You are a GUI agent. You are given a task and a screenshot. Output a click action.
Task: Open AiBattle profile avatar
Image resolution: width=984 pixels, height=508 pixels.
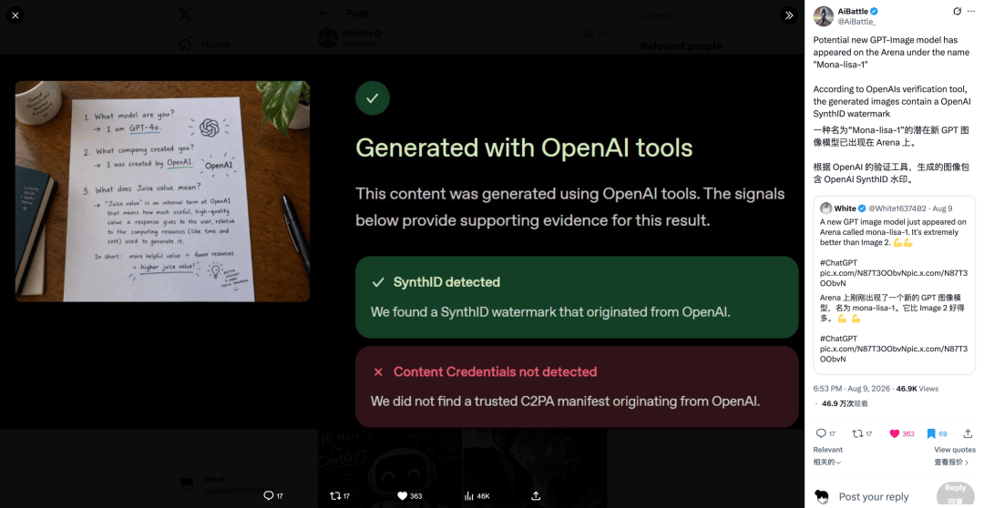(824, 16)
